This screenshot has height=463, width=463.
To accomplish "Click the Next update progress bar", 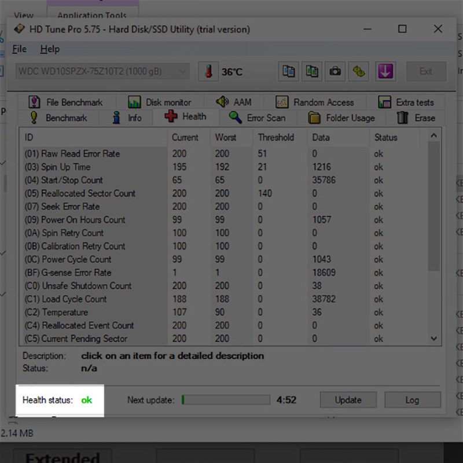I will coord(226,400).
